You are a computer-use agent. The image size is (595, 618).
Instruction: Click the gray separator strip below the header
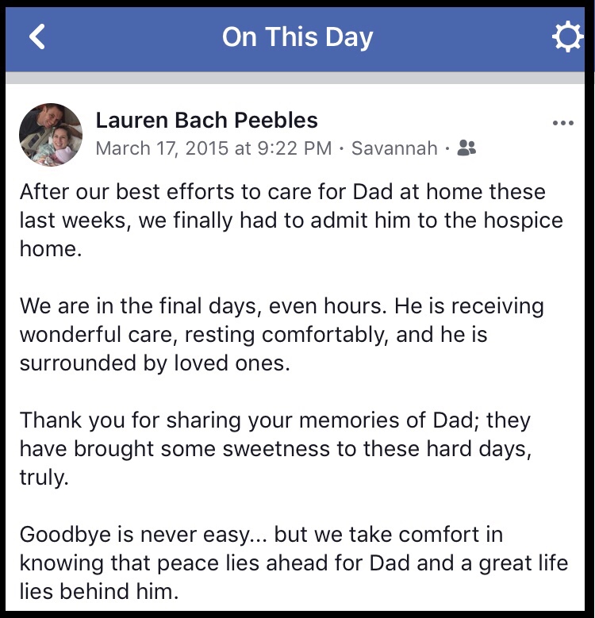pyautogui.click(x=297, y=78)
